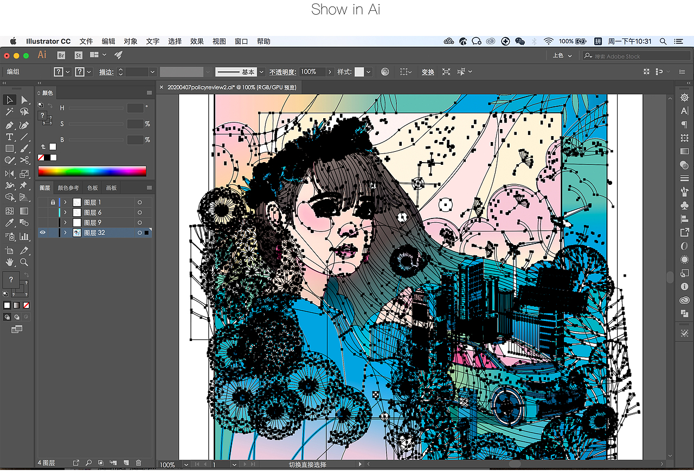
Task: Click the recolor artwork wheel icon
Action: (x=385, y=72)
